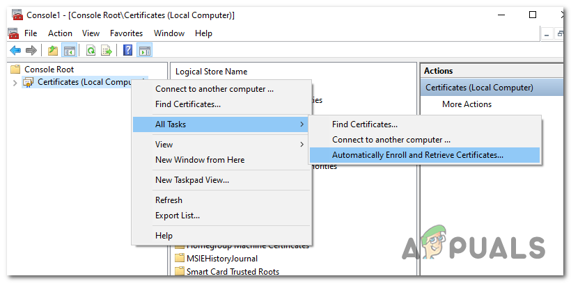Toggle Show/Hide Action Pane toolbar icon
The width and height of the screenshot is (571, 283).
145,51
